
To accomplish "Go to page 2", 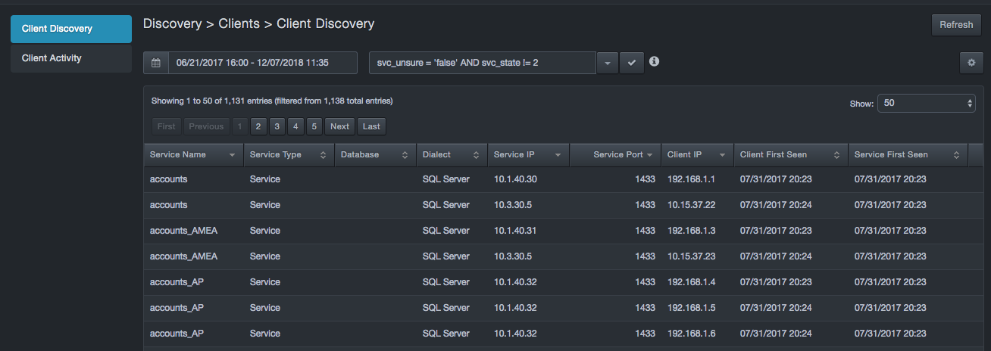I will pos(258,126).
